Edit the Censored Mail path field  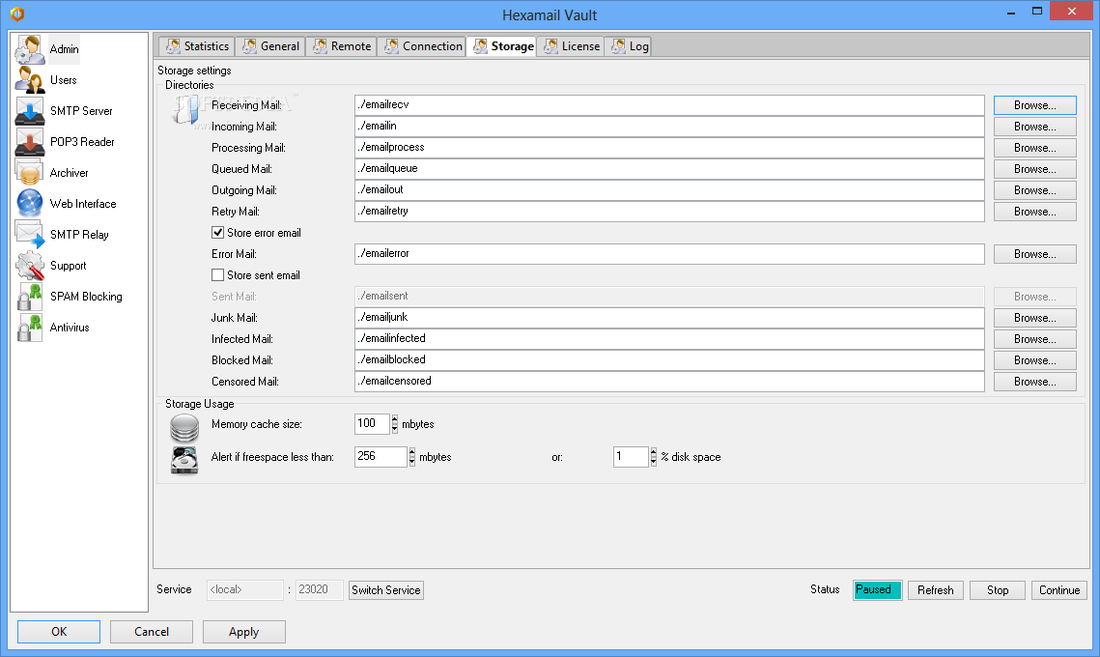[669, 381]
